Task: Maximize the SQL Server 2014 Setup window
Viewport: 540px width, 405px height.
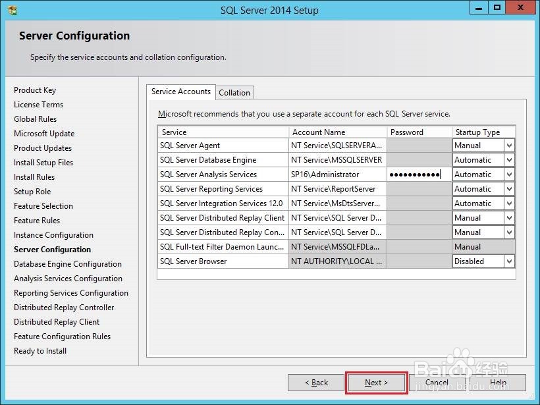Action: tap(497, 8)
